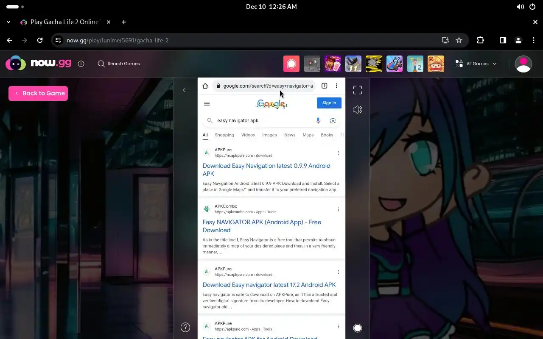Switch to the Videos search tab

click(x=248, y=135)
